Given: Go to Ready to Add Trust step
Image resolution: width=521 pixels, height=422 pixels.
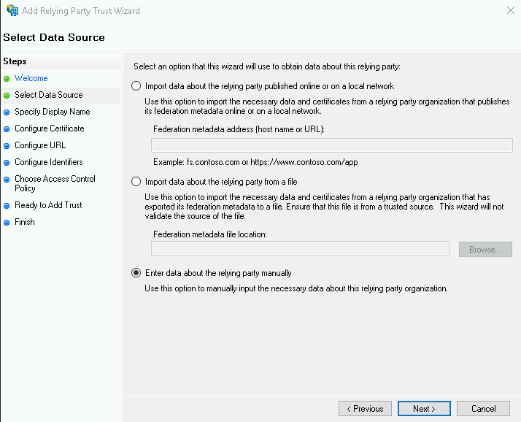Looking at the screenshot, I should point(48,205).
